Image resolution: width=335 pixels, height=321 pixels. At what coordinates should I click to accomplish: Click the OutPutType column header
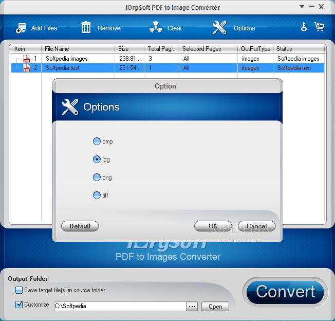pos(255,49)
